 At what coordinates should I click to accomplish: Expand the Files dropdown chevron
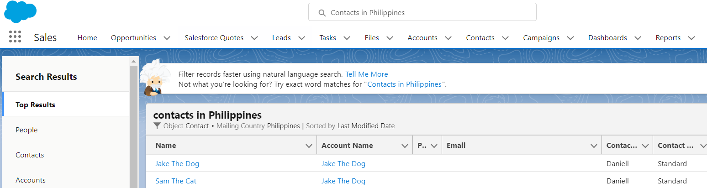(x=390, y=38)
